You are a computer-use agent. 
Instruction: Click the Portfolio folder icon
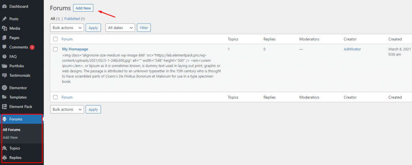(x=4, y=66)
